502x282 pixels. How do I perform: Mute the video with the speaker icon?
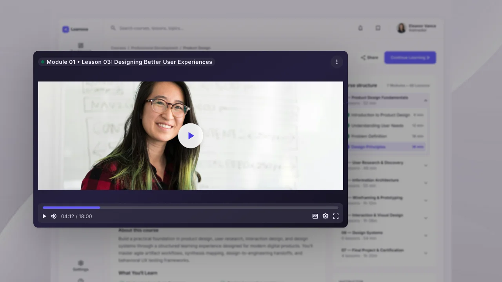pos(54,216)
